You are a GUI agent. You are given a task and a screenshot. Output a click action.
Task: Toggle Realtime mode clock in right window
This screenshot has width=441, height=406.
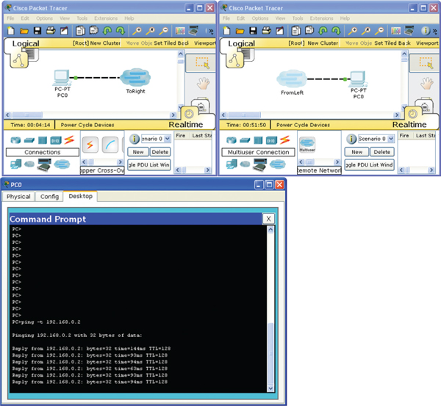[412, 115]
